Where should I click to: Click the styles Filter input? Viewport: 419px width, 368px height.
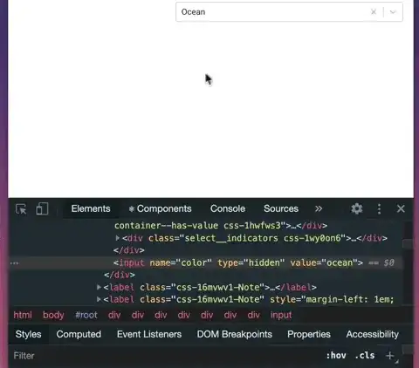click(166, 356)
